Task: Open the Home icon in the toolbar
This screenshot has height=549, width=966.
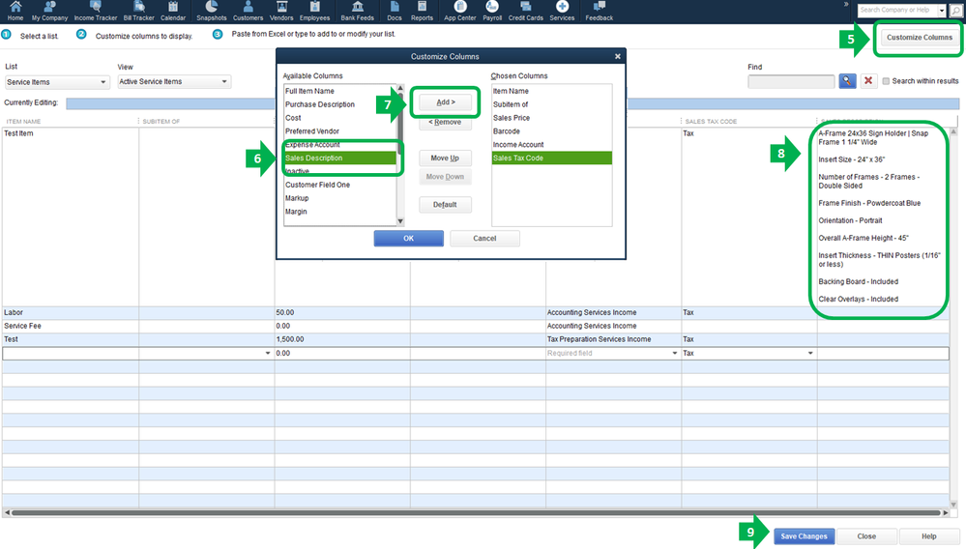Action: coord(15,11)
